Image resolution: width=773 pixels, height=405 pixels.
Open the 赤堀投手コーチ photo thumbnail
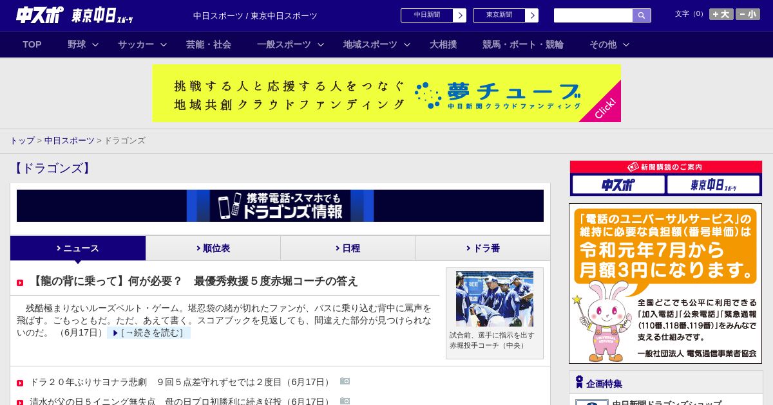[x=495, y=299]
